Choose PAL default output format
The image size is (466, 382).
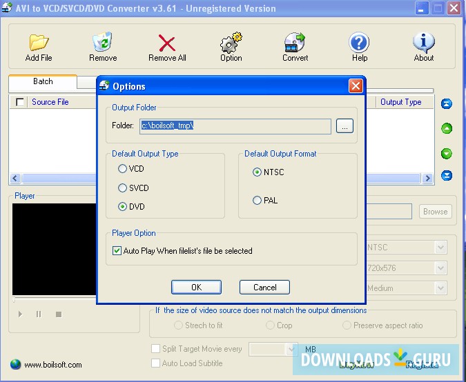point(257,201)
